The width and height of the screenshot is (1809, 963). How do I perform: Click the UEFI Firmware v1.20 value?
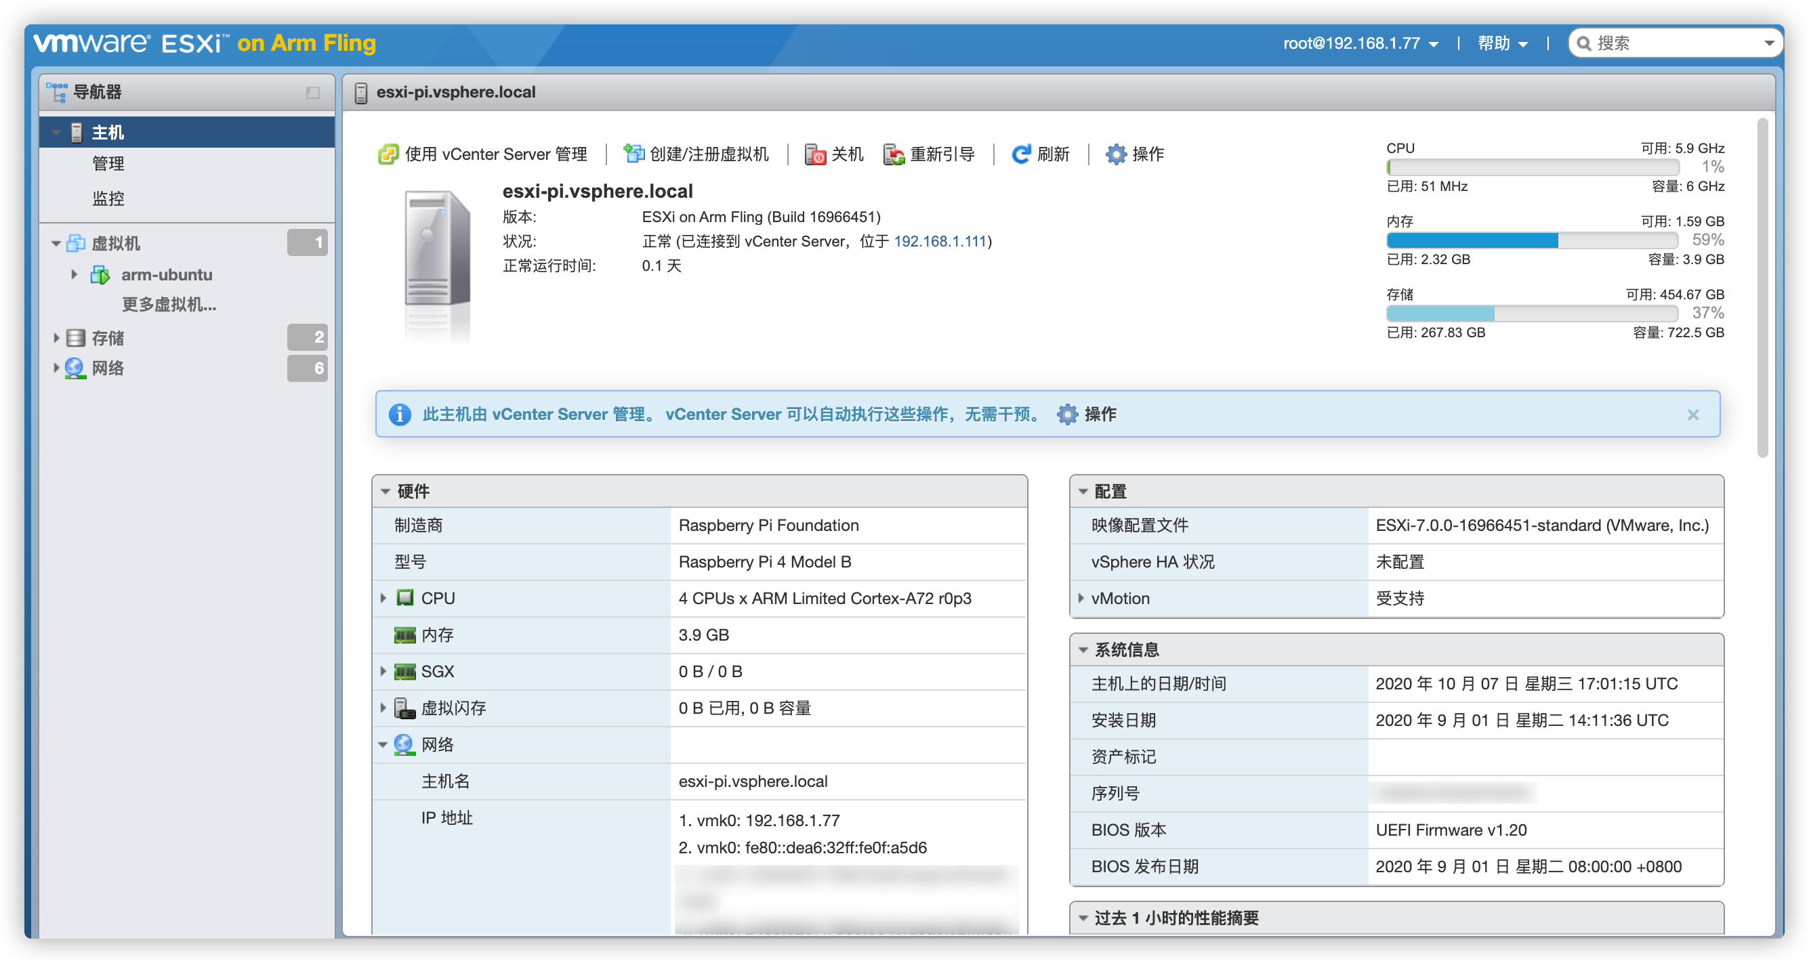click(1451, 830)
